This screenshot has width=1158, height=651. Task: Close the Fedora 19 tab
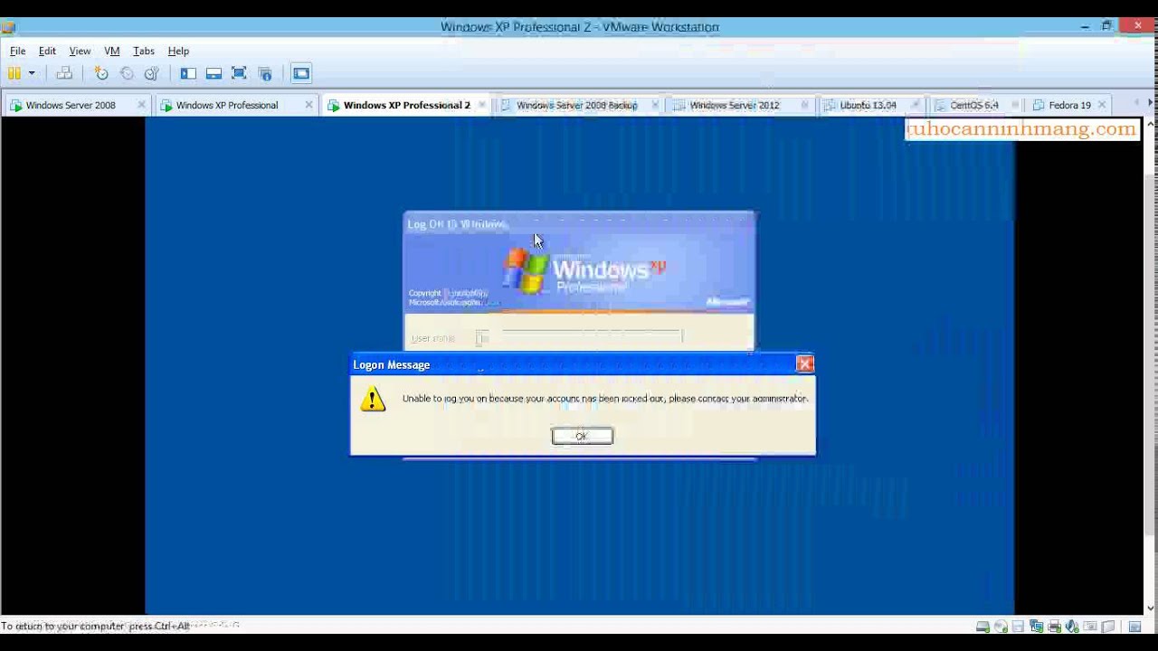point(1102,105)
